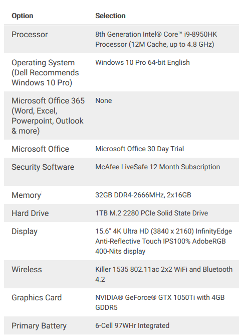Click McAfee LiveSafe 12 Month Subscription text
This screenshot has width=239, height=336.
157,167
